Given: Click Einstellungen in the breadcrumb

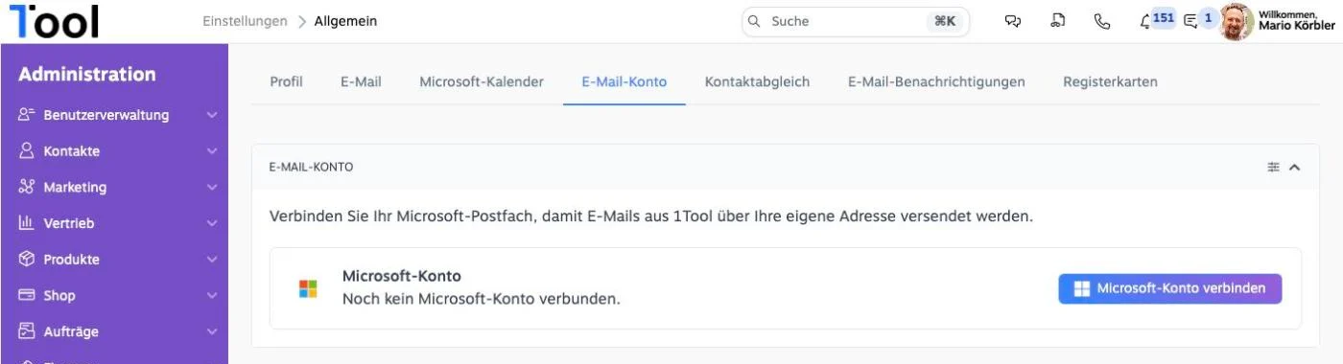Looking at the screenshot, I should (x=245, y=21).
